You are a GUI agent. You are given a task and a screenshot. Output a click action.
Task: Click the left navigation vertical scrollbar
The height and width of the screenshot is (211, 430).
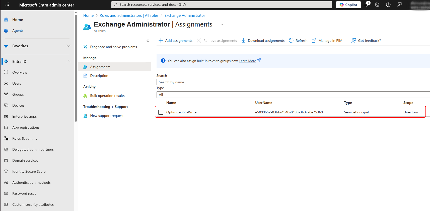[x=76, y=68]
